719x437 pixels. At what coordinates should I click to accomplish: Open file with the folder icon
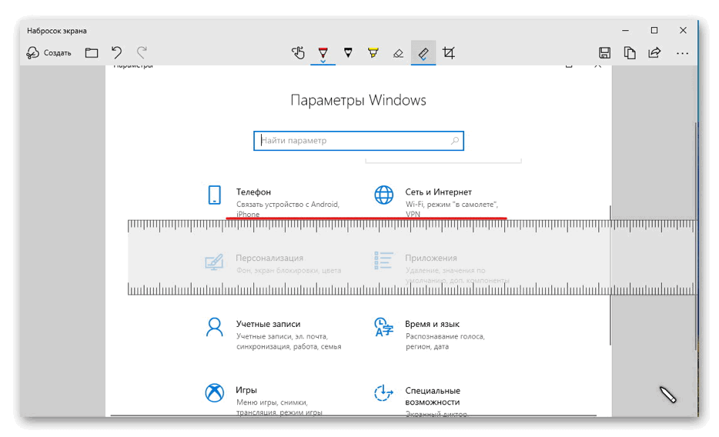click(92, 52)
